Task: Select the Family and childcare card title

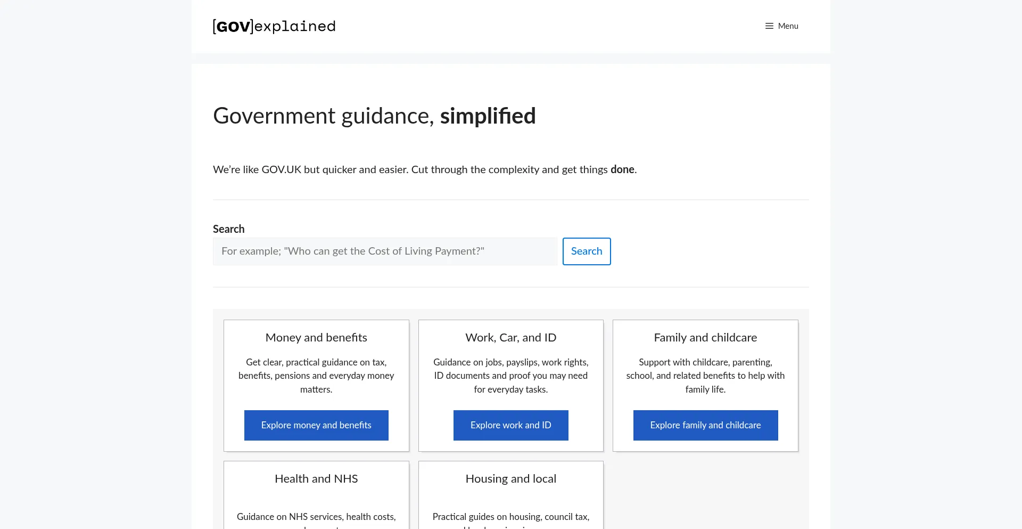Action: [x=705, y=338]
